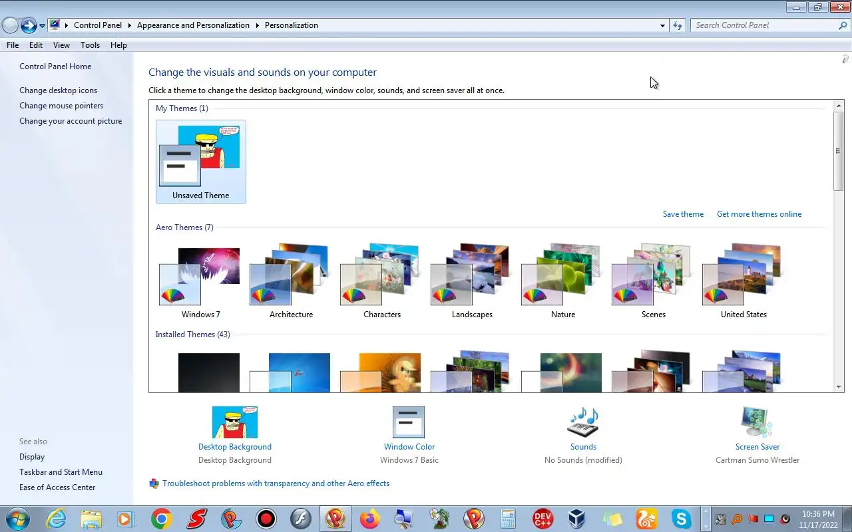Viewport: 852px width, 532px height.
Task: Launch Firefox from the taskbar
Action: 370,519
